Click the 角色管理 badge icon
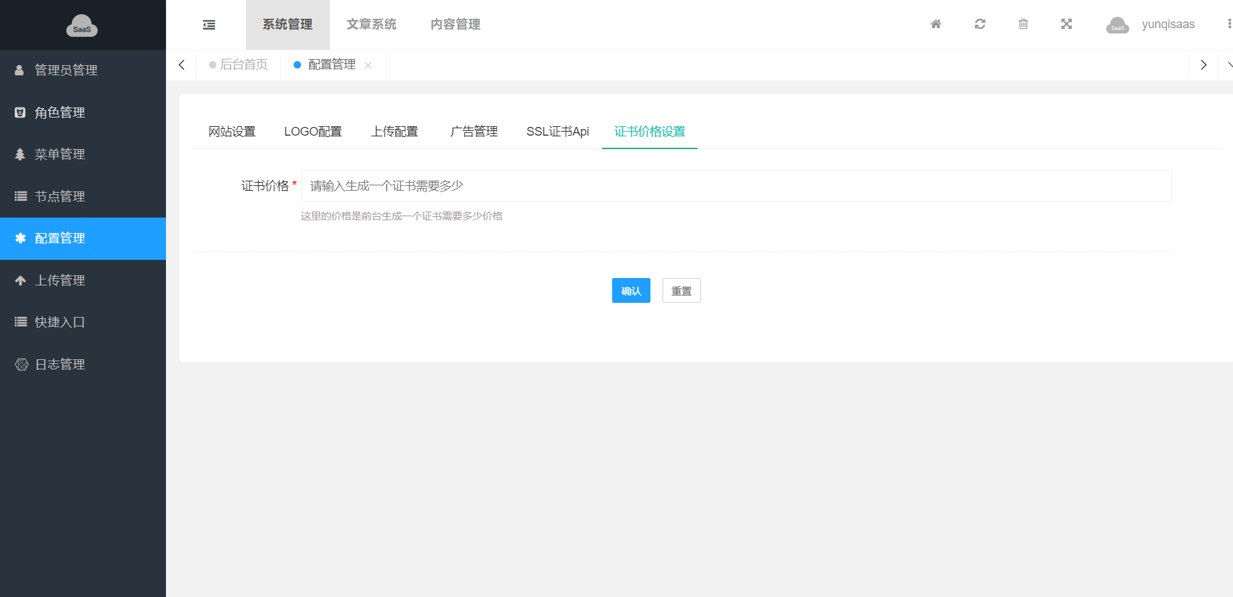The width and height of the screenshot is (1233, 597). (x=20, y=112)
